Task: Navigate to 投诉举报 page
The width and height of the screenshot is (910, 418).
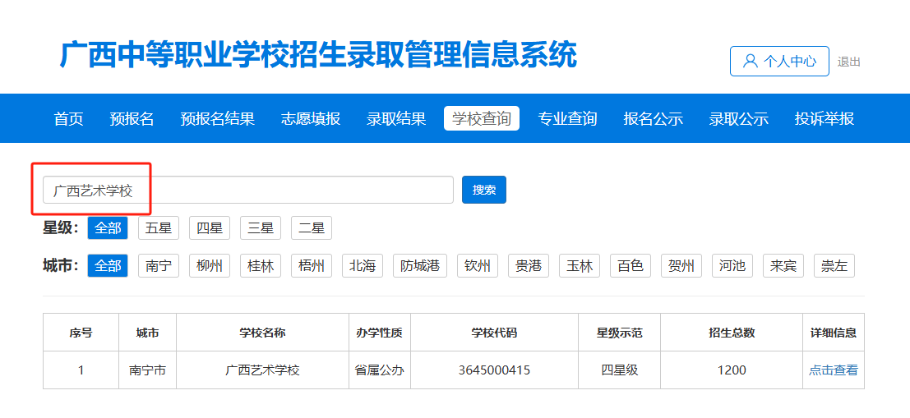Action: point(824,118)
